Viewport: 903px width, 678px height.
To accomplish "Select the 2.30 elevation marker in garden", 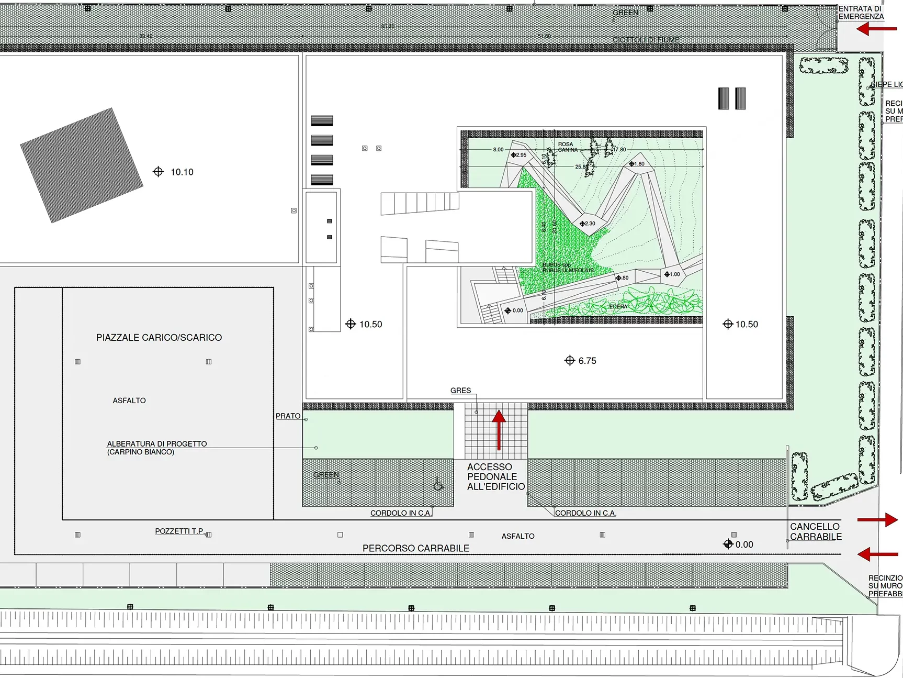I will tap(582, 224).
